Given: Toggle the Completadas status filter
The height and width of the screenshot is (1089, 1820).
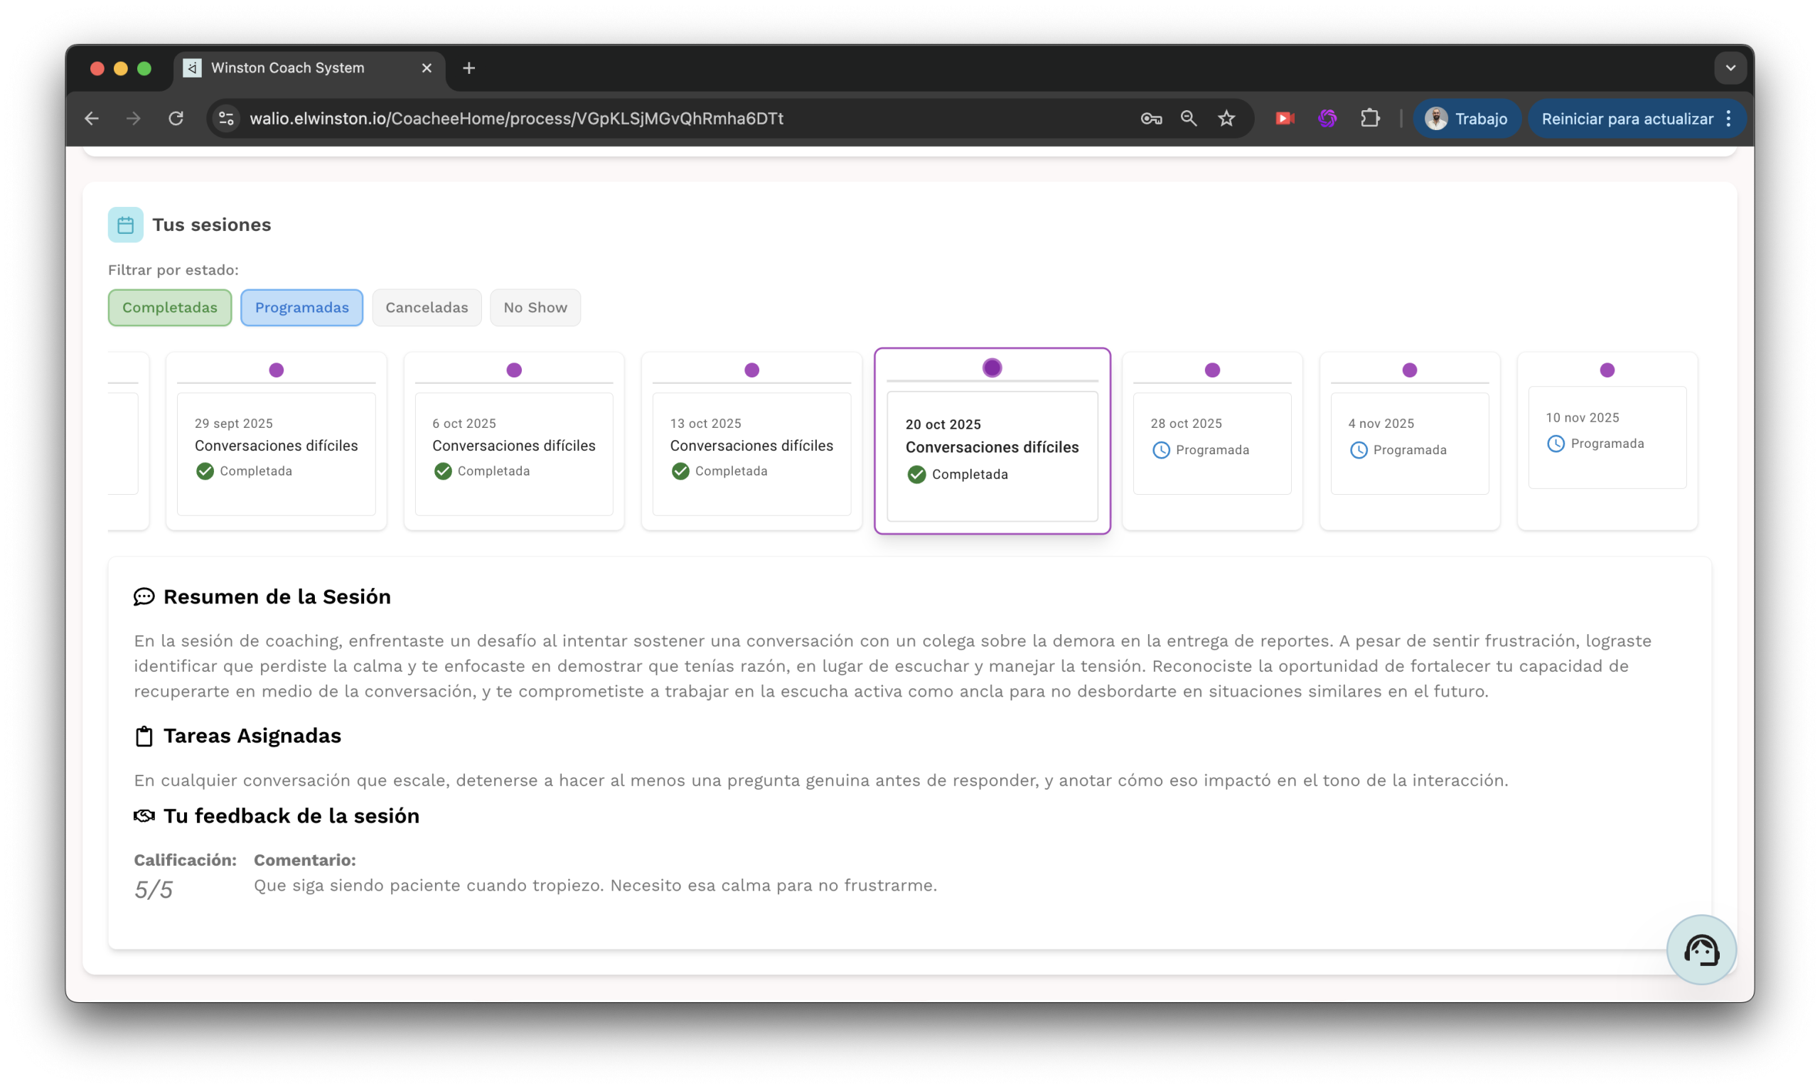Looking at the screenshot, I should coord(169,308).
